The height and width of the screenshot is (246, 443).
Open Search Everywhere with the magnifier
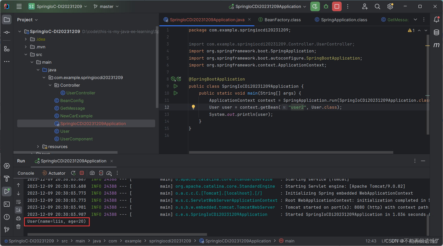click(377, 6)
